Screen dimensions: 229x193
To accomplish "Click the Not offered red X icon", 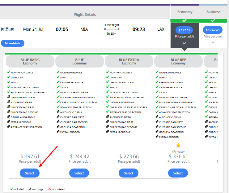I will (49, 189).
